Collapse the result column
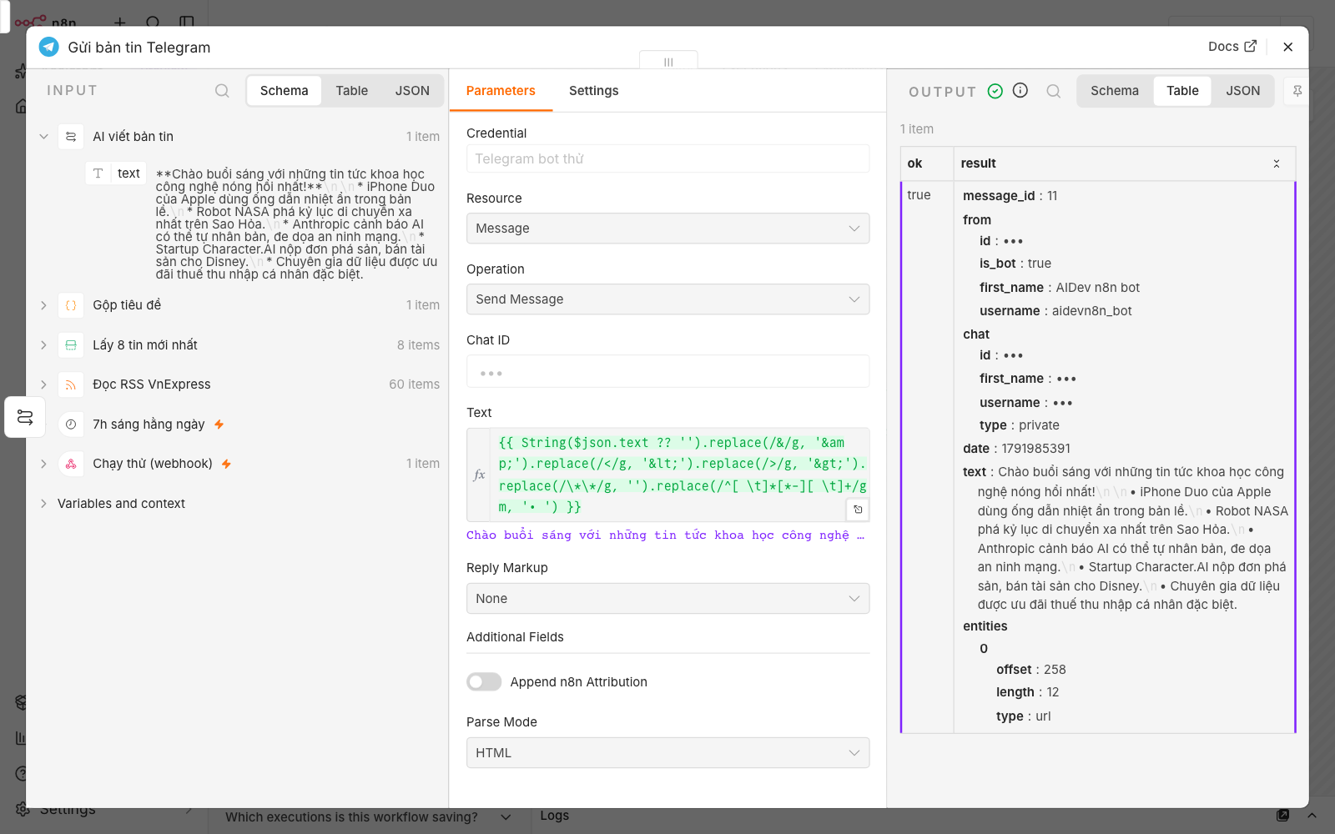1335x834 pixels. [x=1276, y=163]
